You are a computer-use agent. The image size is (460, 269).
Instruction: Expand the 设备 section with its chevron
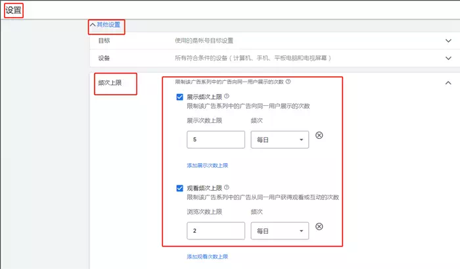point(448,58)
